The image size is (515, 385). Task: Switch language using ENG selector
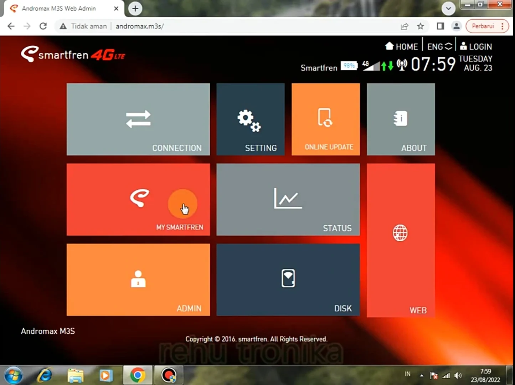(439, 46)
